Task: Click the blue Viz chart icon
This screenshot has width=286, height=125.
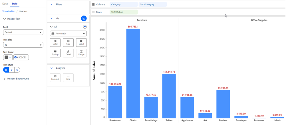Action: 84,18
